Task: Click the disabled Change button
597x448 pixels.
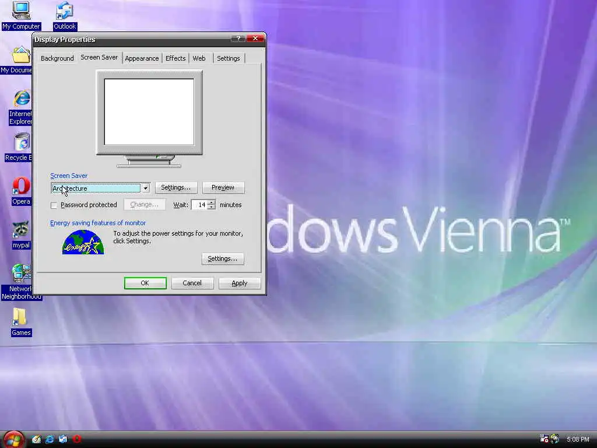Action: pos(145,205)
